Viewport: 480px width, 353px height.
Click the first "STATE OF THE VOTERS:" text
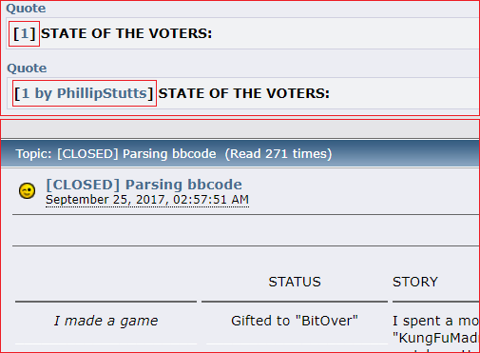pos(126,33)
